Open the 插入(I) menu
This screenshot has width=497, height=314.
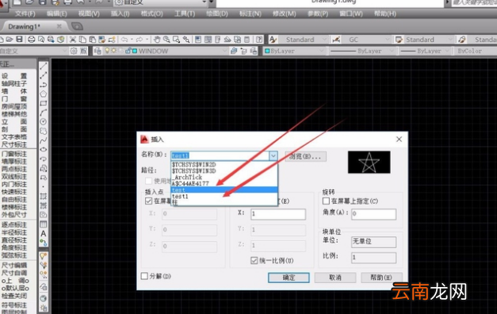[120, 14]
